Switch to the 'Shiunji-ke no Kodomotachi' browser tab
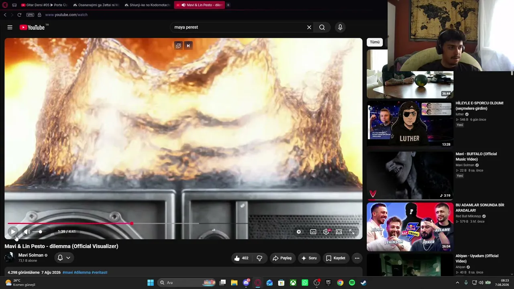This screenshot has height=289, width=514. pos(147,5)
